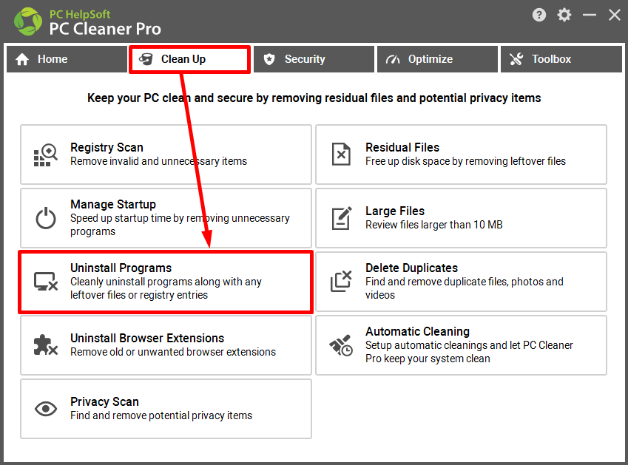Click the Browser Extensions puzzle piece icon

click(x=46, y=345)
